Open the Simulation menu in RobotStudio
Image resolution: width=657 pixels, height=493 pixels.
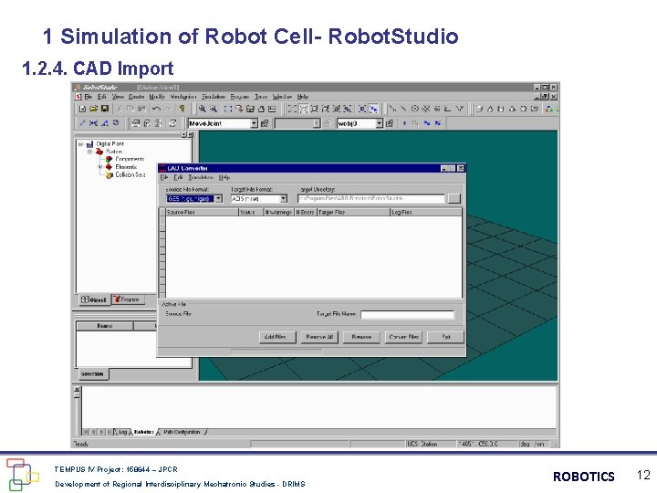click(214, 97)
